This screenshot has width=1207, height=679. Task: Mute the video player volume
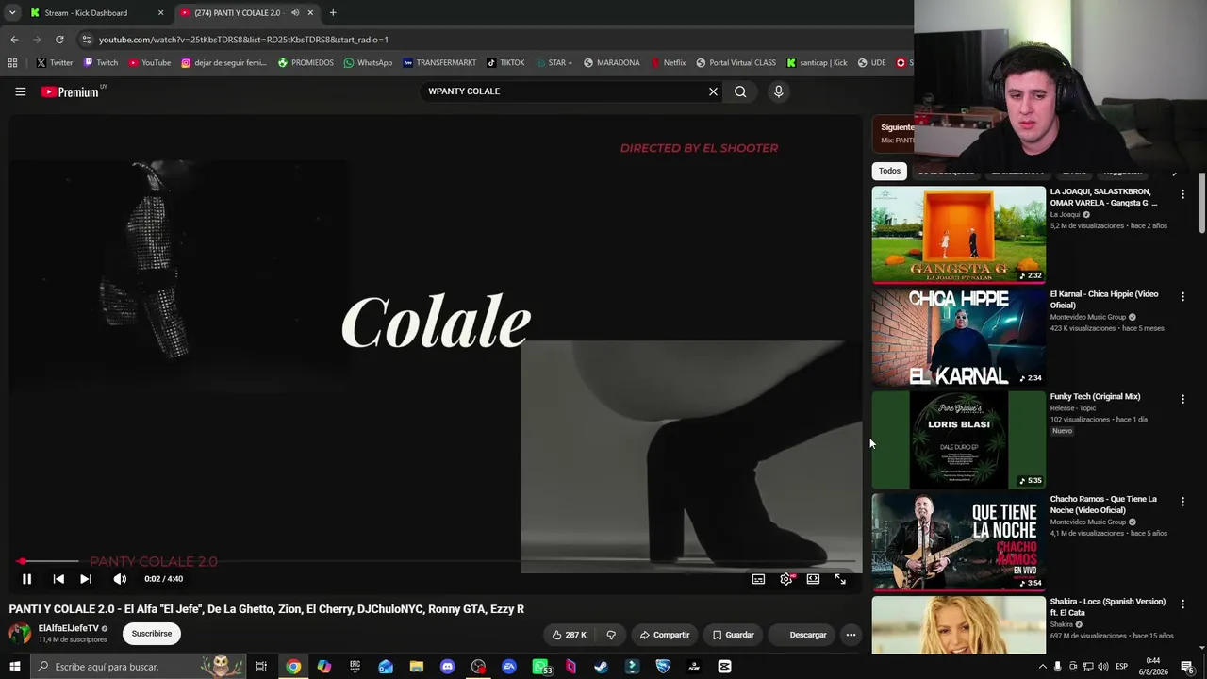120,579
